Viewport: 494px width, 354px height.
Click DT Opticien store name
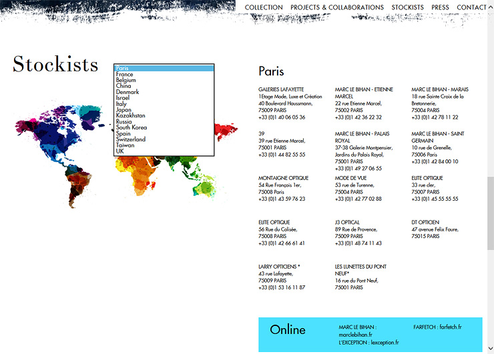(425, 223)
